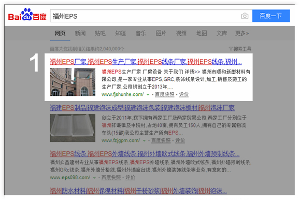This screenshot has width=300, height=200.
Task: Expand dropdown arrow next to www.fjshunhe.com
Action: 148,94
